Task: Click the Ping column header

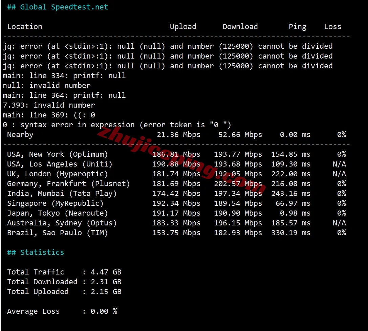Action: pyautogui.click(x=297, y=26)
